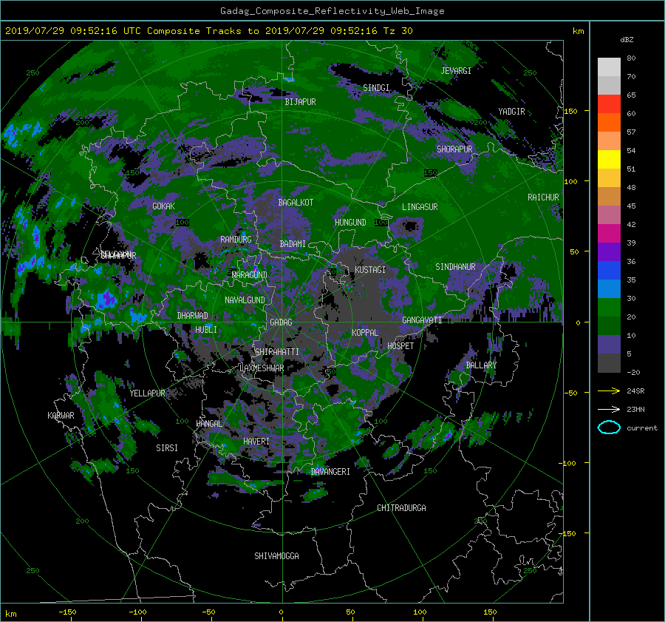Click the KUSTAGI city label

click(x=370, y=270)
